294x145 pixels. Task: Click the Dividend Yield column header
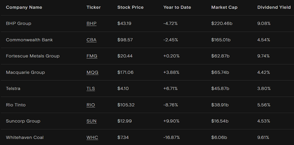(274, 7)
